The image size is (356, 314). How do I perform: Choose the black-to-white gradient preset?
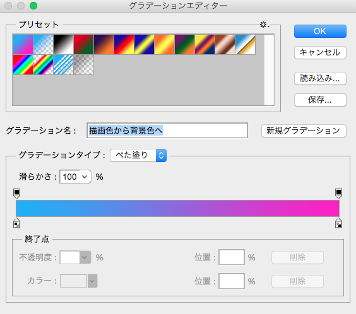pos(63,44)
